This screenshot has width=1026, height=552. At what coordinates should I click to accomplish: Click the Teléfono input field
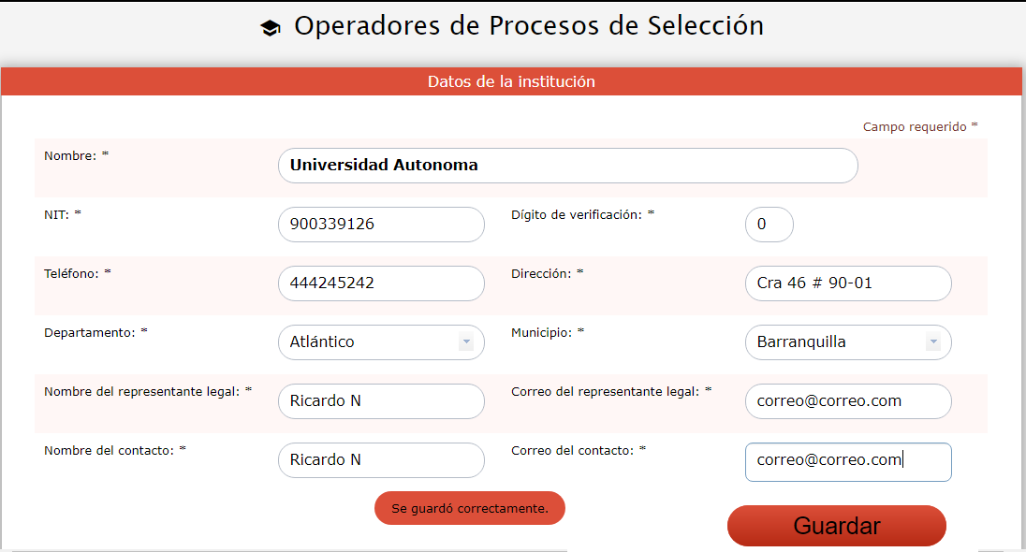pyautogui.click(x=381, y=283)
